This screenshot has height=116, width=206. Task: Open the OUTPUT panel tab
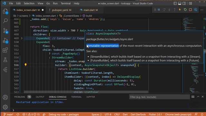[x=40, y=97]
